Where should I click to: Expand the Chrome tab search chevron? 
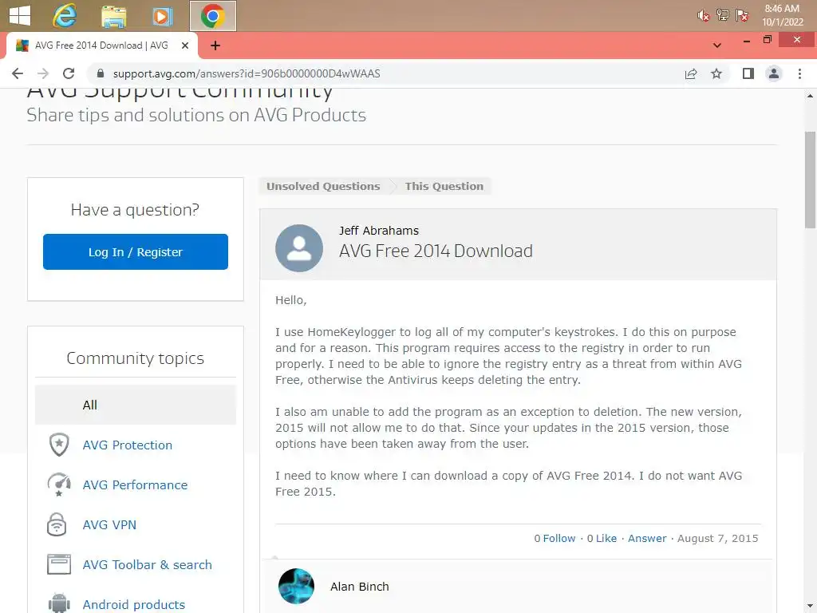coord(717,45)
